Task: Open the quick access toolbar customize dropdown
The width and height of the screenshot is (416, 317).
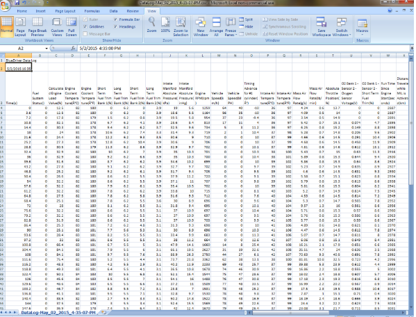Action: [x=47, y=2]
